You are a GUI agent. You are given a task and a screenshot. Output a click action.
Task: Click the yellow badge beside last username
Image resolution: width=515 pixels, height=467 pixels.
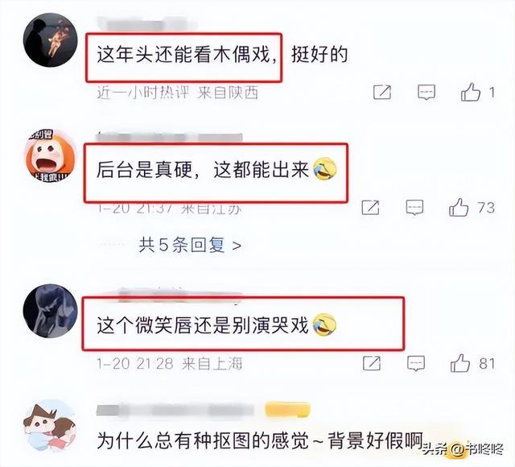click(287, 410)
